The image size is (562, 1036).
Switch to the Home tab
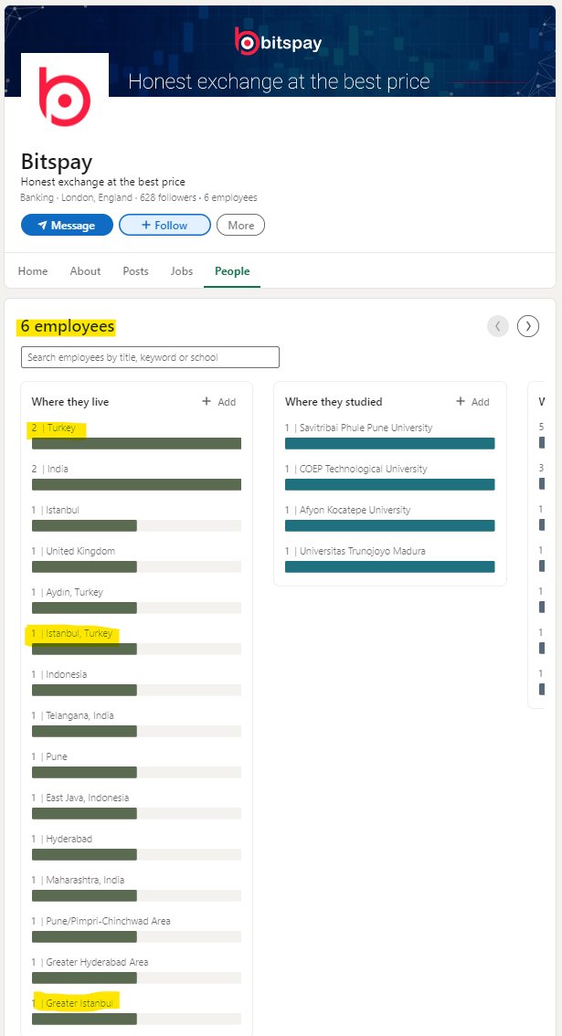[32, 271]
